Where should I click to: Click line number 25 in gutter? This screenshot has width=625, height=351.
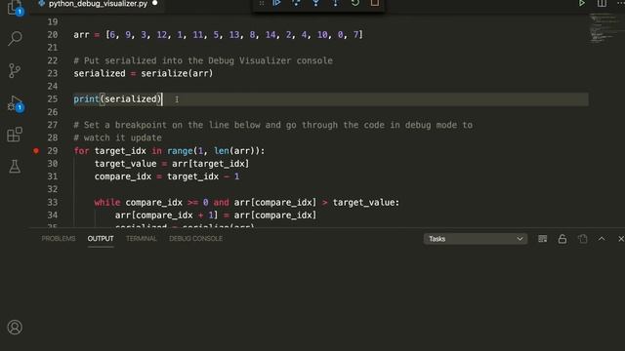[x=52, y=99]
